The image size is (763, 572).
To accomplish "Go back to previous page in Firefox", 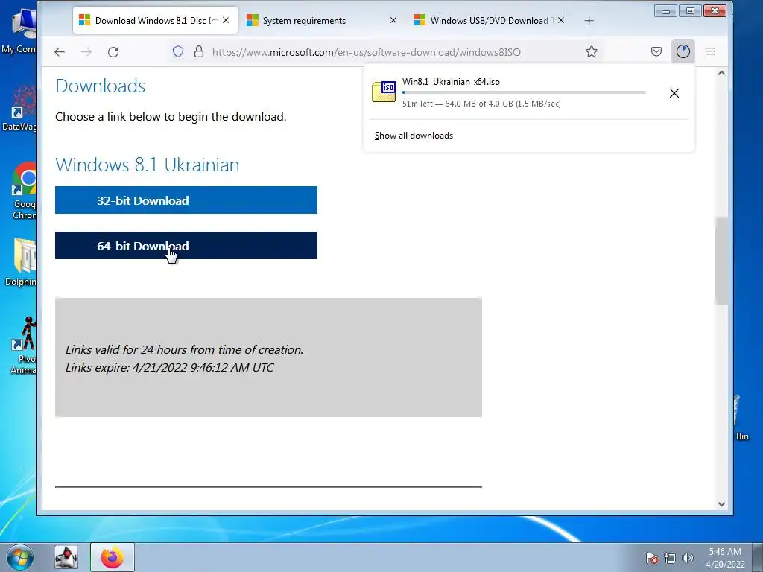I will click(x=60, y=51).
